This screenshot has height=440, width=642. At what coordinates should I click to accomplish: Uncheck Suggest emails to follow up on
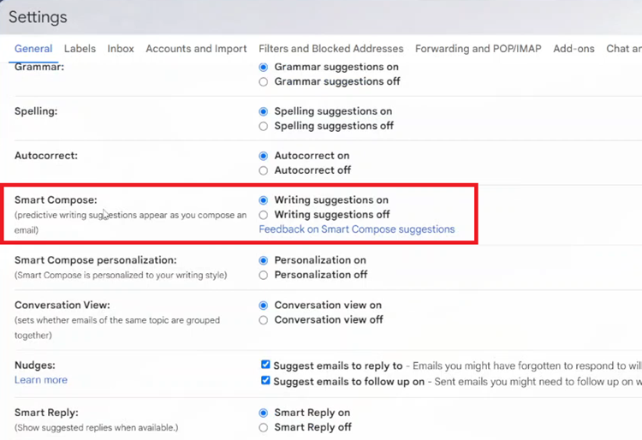[265, 380]
